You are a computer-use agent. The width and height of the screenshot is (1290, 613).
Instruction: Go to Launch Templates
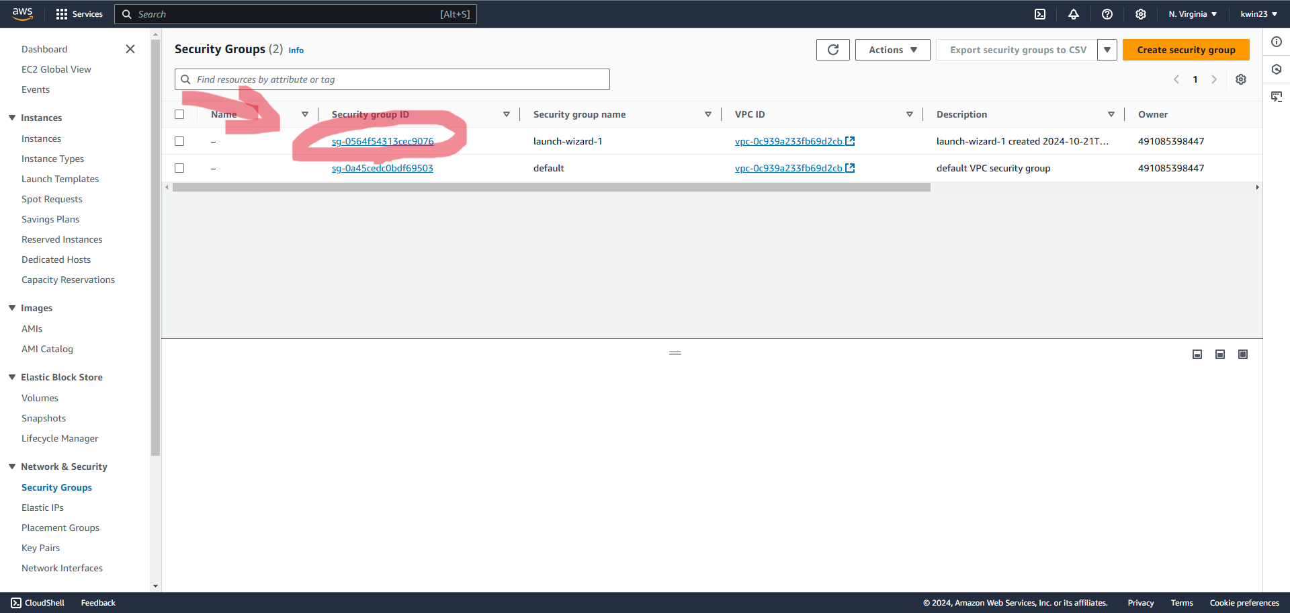click(x=60, y=179)
